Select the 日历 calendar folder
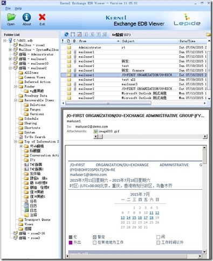Image resolution: width=213 pixels, height=261 pixels. pyautogui.click(x=33, y=206)
